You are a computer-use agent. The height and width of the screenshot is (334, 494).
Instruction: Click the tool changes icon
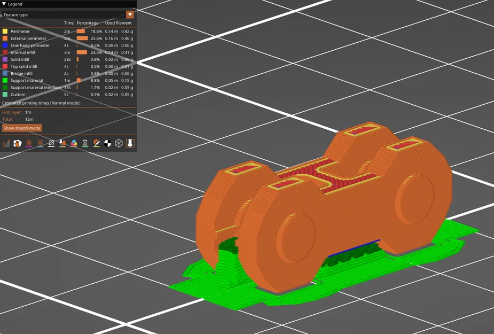tap(62, 144)
